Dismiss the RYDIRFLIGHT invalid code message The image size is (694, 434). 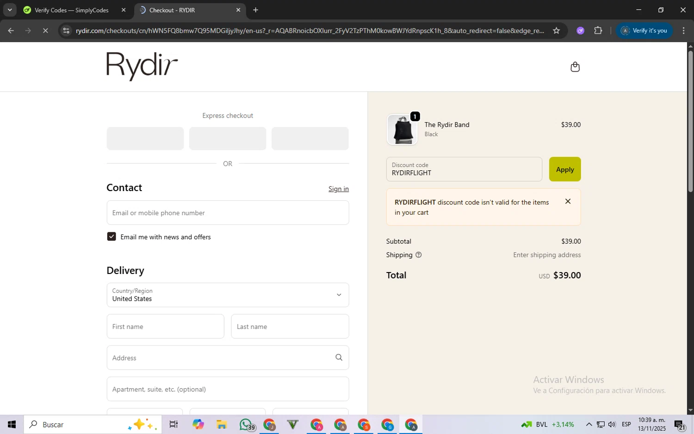click(568, 201)
